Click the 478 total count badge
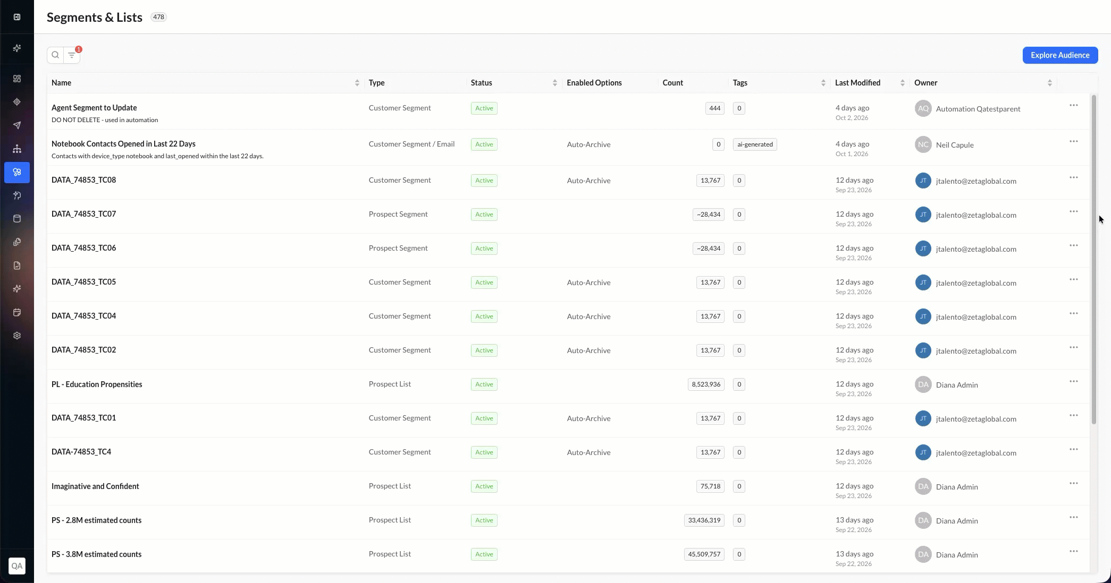Screen dimensions: 1111x583 [x=158, y=17]
